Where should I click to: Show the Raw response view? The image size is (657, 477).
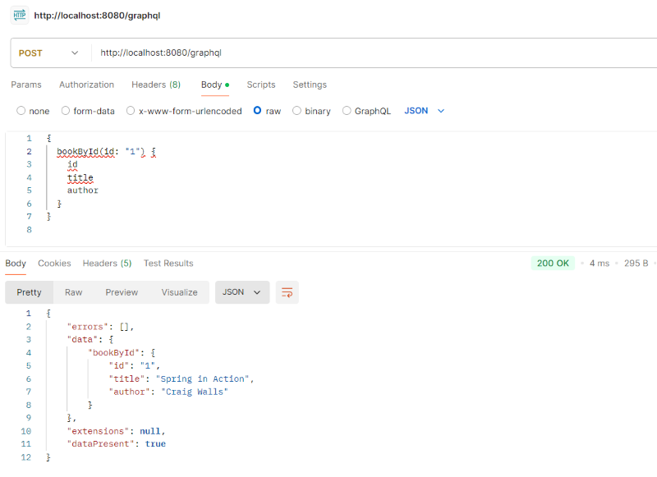pyautogui.click(x=74, y=292)
